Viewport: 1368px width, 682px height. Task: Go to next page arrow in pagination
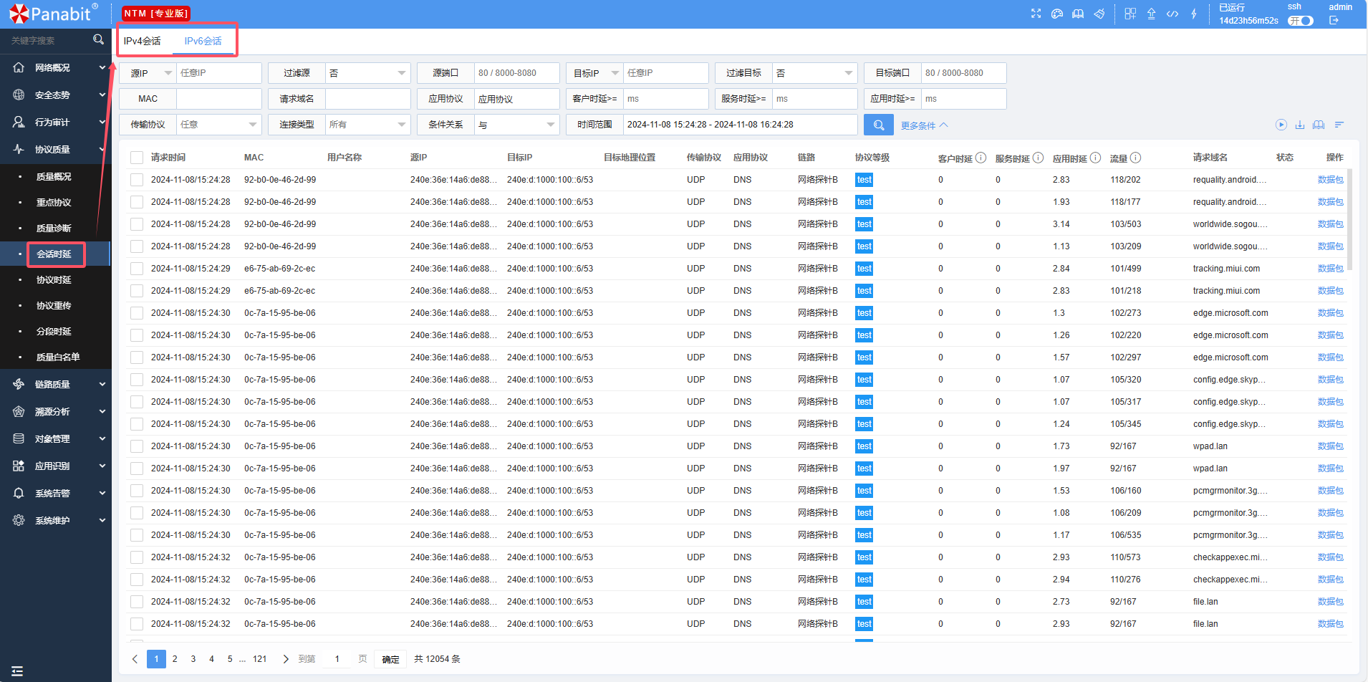286,659
